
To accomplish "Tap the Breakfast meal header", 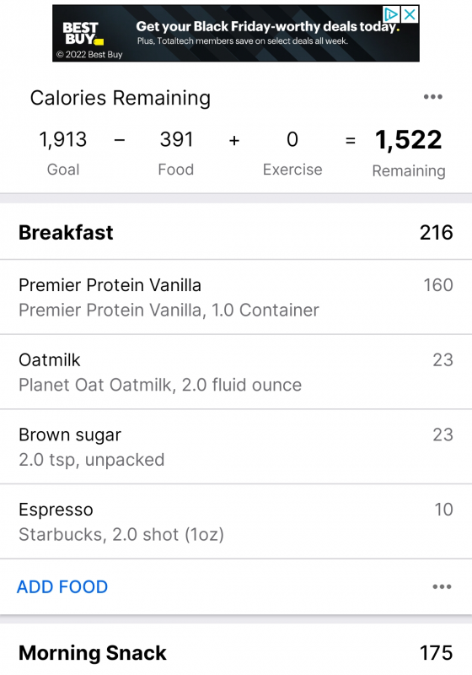I will (236, 233).
